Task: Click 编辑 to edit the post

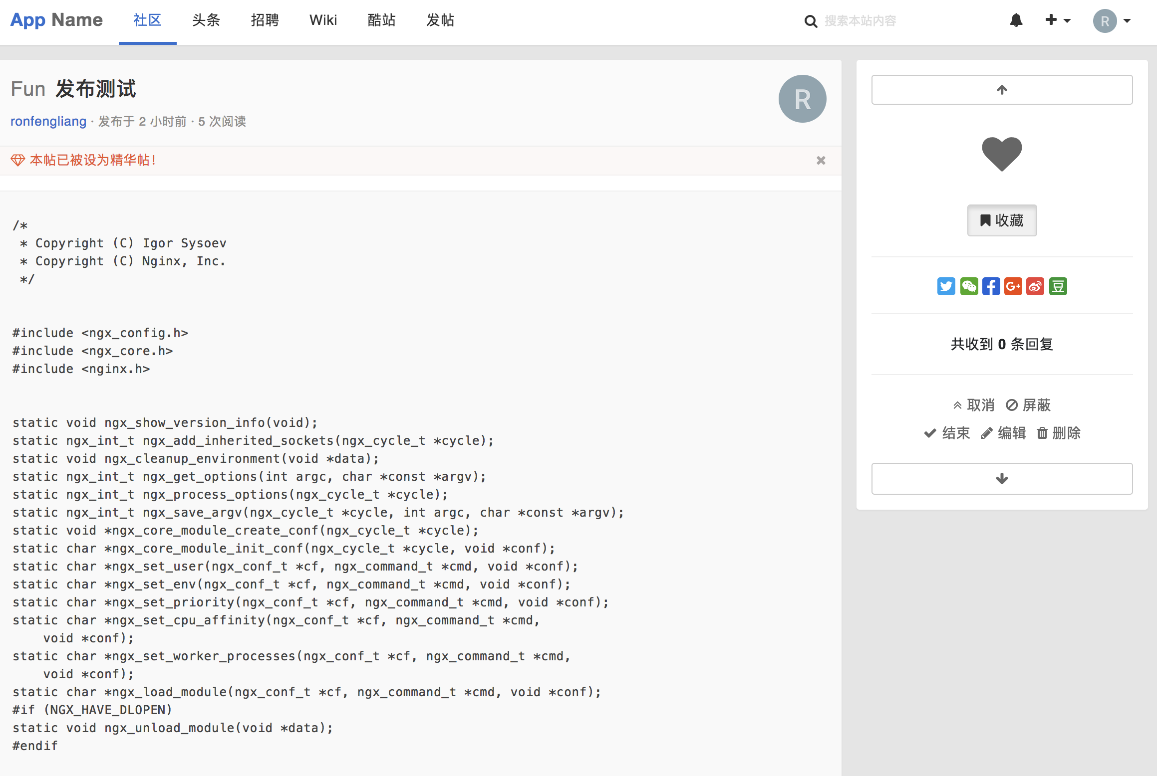Action: 1003,433
